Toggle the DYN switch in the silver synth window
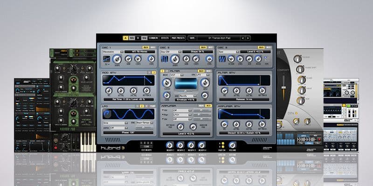 click(x=297, y=113)
